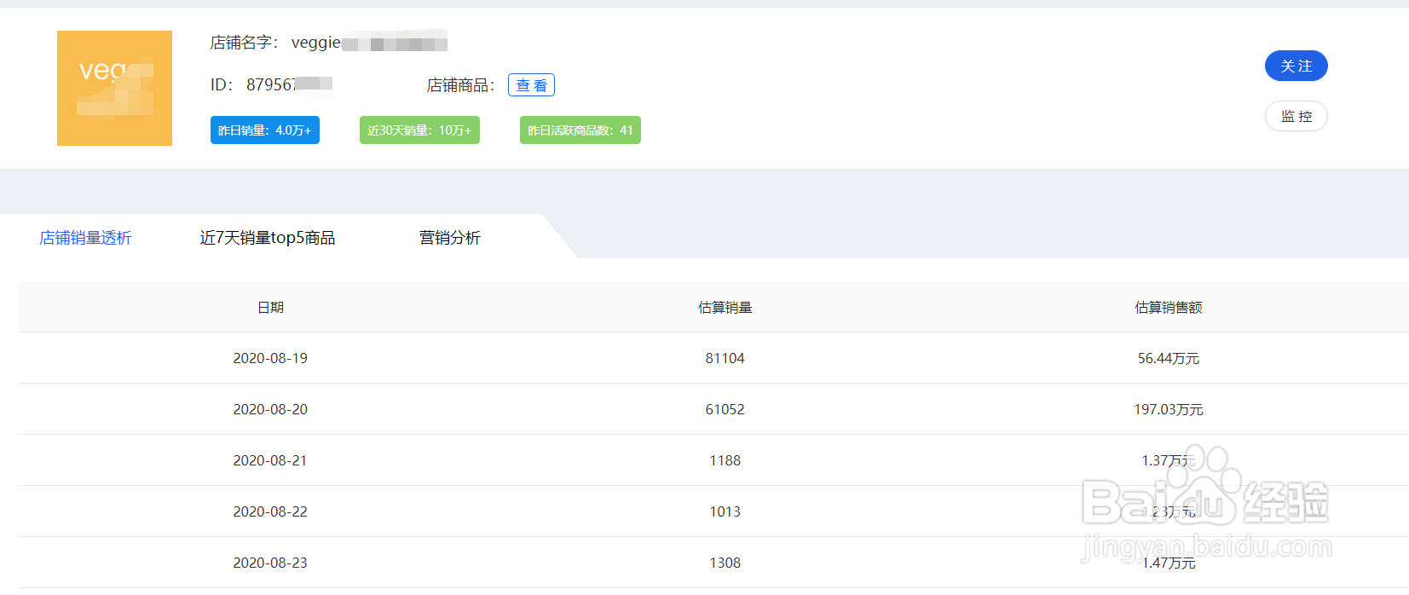Open the 查看 store products link
This screenshot has width=1409, height=595.
pyautogui.click(x=531, y=85)
